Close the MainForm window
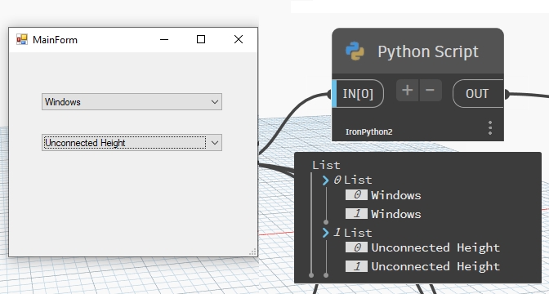The width and height of the screenshot is (549, 294). (x=239, y=39)
